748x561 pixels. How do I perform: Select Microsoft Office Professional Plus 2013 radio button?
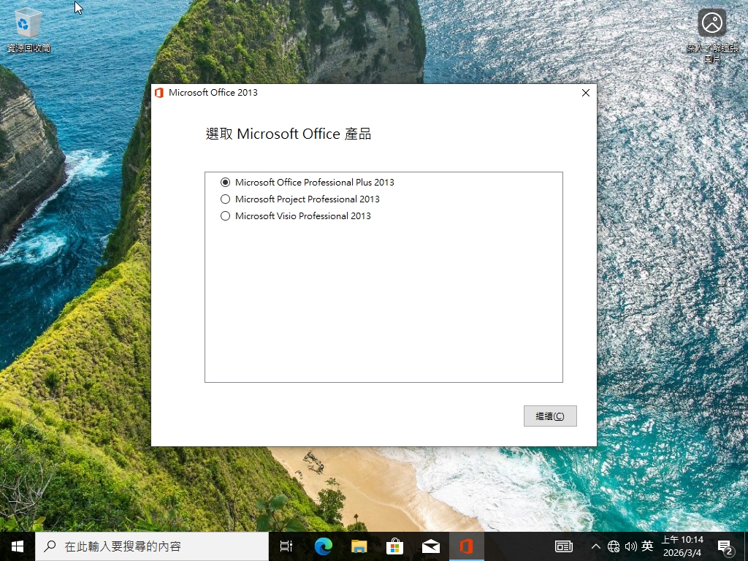pos(225,182)
